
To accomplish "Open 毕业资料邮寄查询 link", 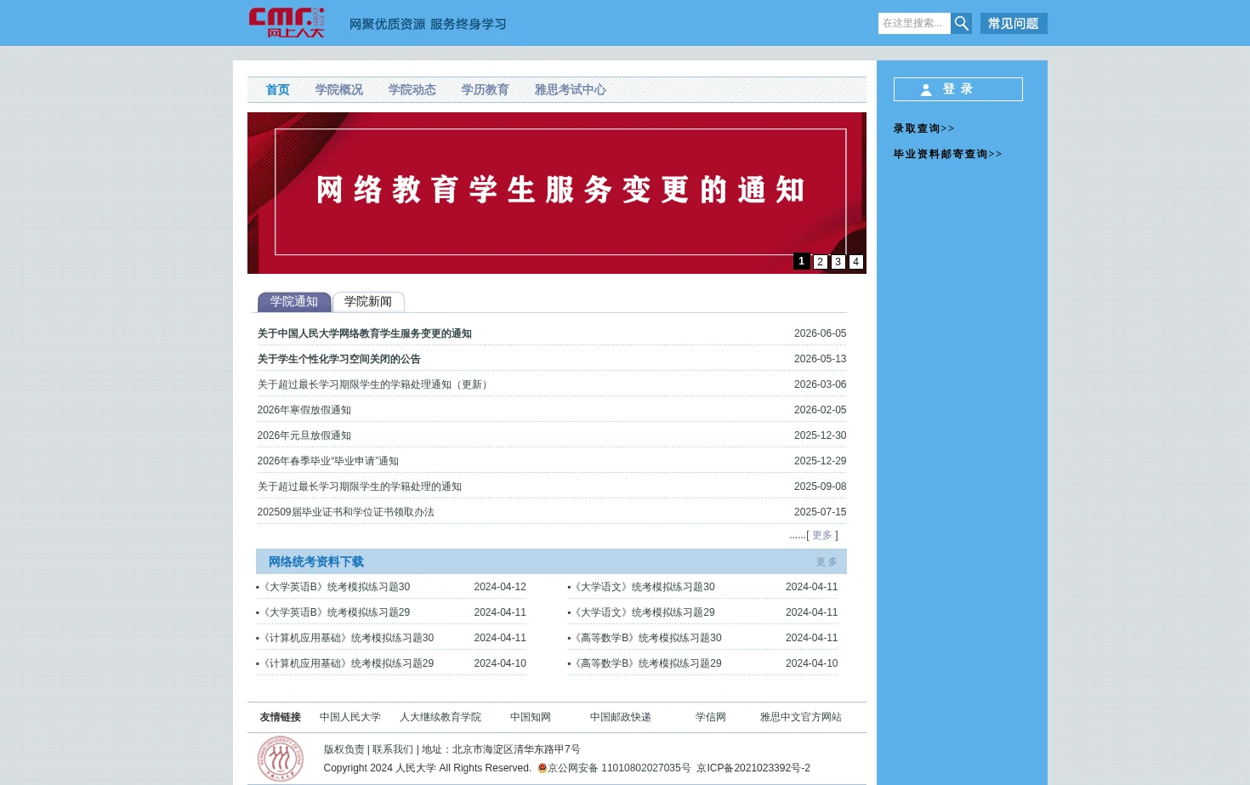I will pos(947,154).
